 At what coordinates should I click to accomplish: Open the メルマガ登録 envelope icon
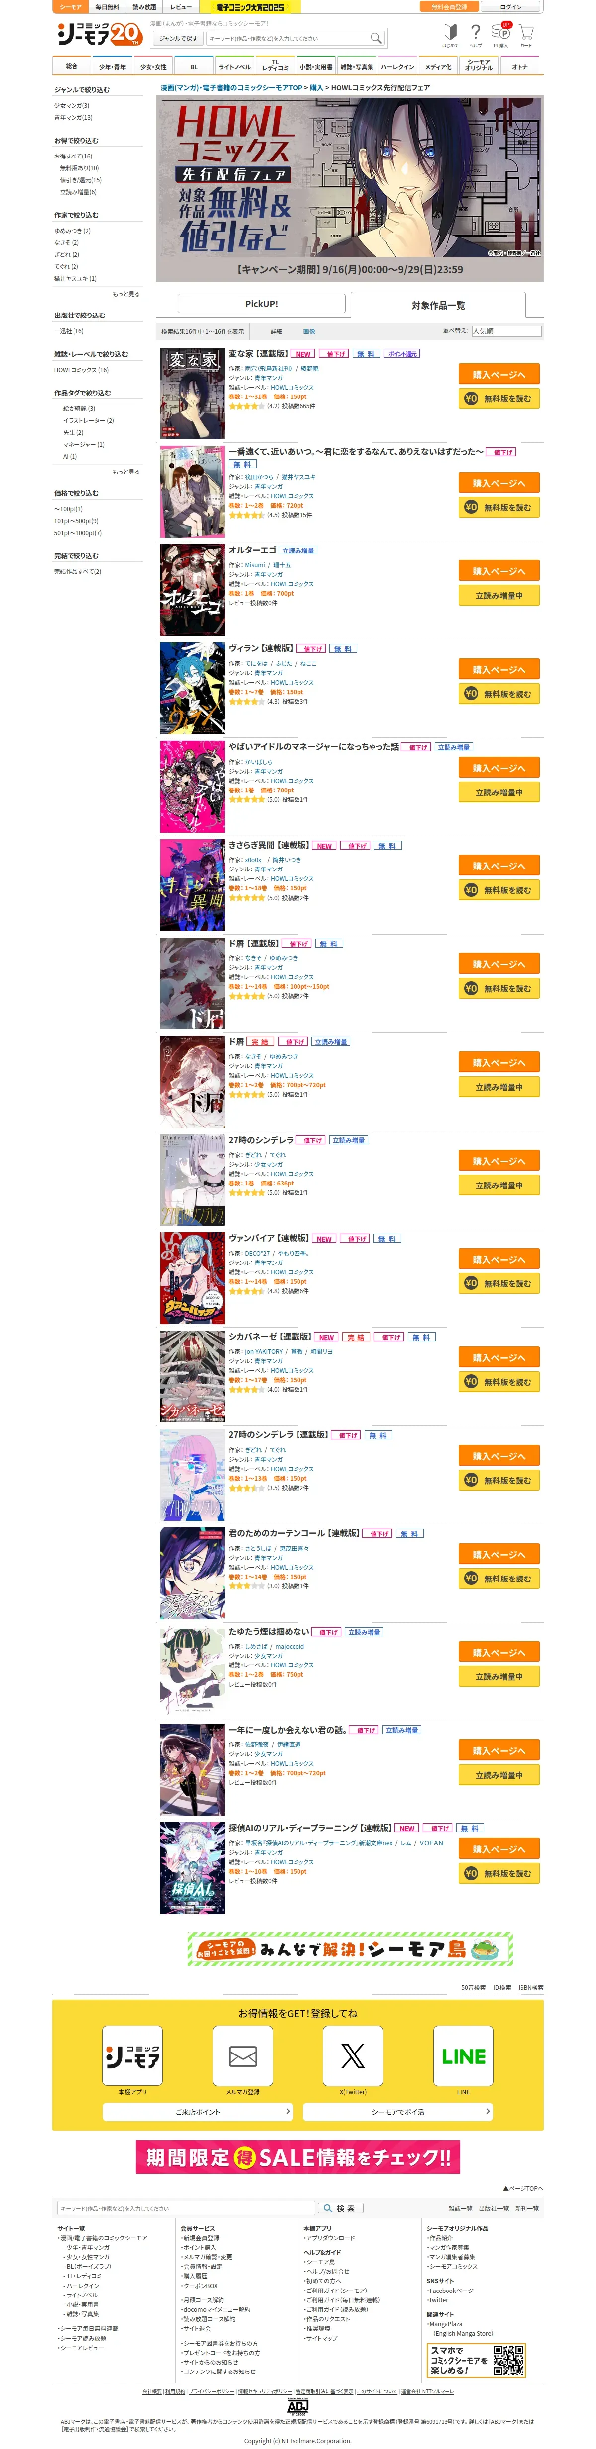point(242,2055)
